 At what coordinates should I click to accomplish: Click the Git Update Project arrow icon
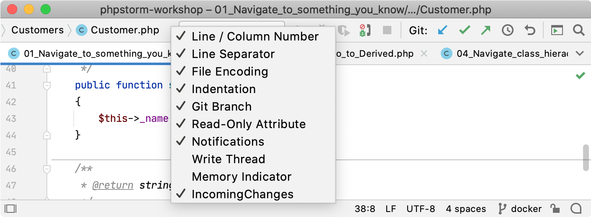click(x=442, y=30)
